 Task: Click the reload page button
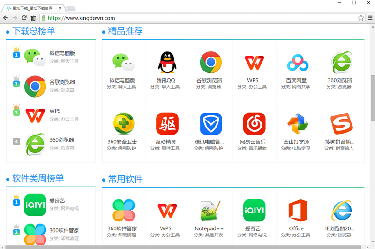point(24,18)
